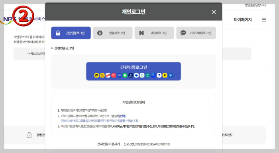Click the red PASS icon in the login button

[114, 75]
